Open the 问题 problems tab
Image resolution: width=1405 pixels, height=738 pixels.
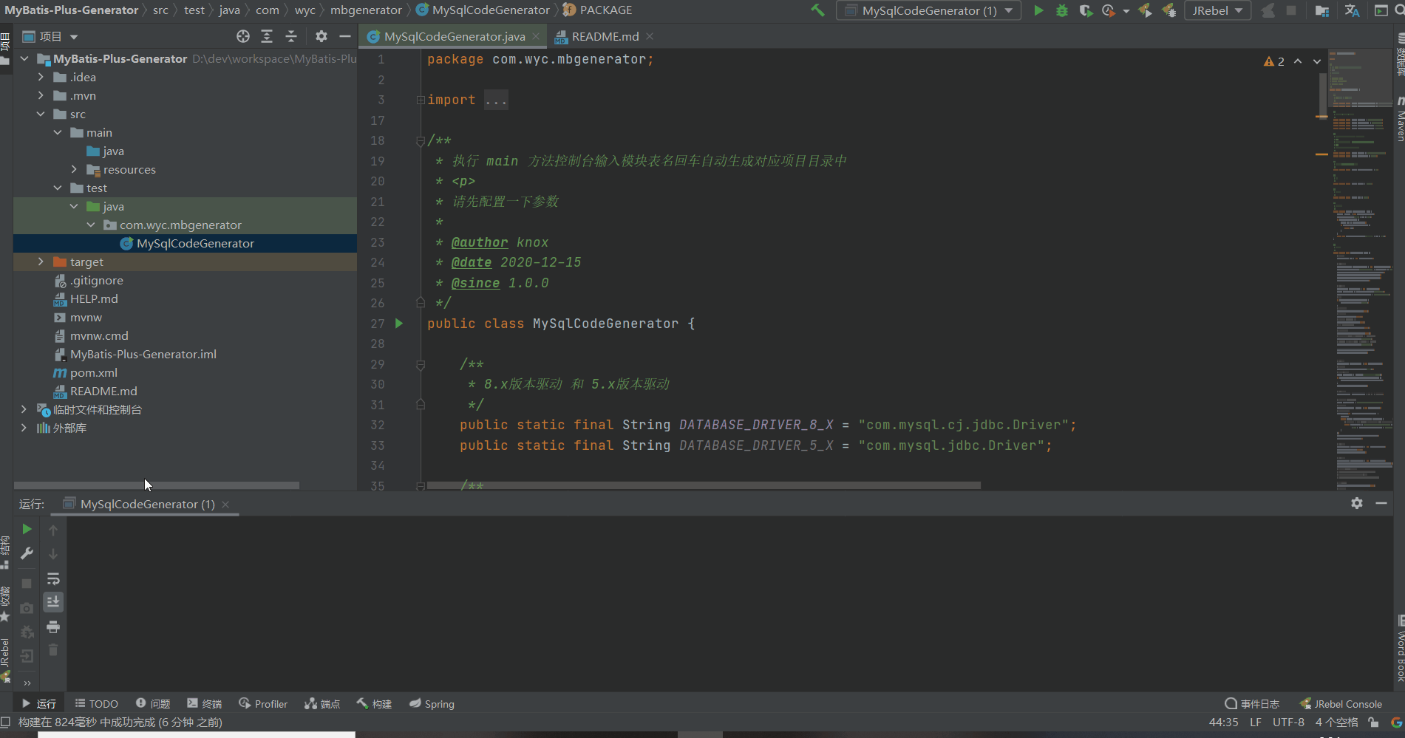(x=153, y=704)
